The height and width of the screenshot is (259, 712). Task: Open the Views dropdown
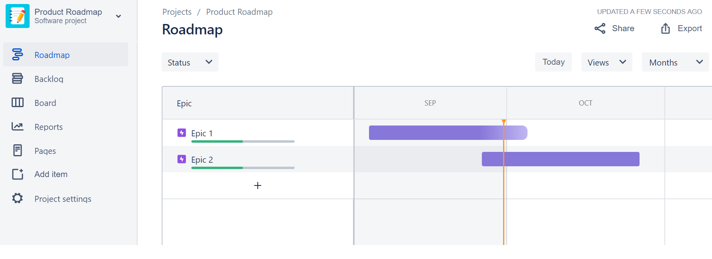(606, 62)
